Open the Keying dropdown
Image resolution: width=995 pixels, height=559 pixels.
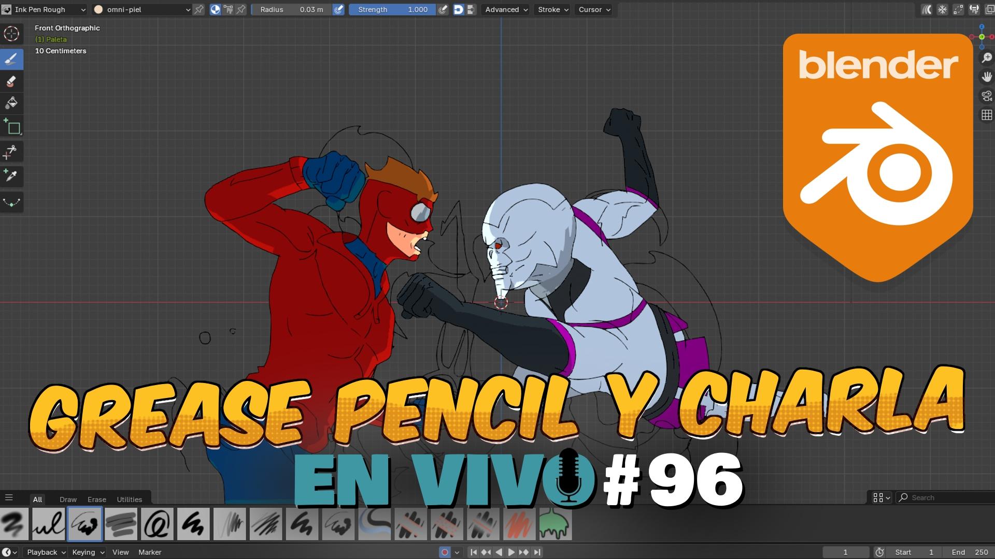tap(88, 552)
